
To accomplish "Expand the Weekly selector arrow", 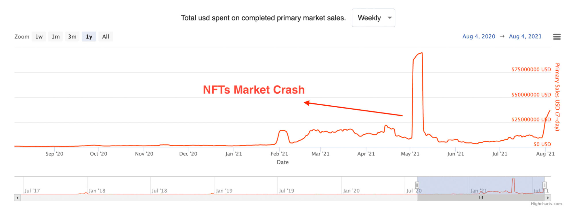I will point(390,18).
